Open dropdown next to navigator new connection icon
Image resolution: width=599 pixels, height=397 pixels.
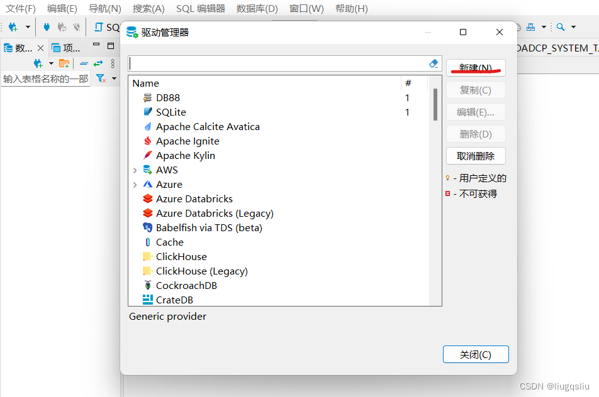51,63
